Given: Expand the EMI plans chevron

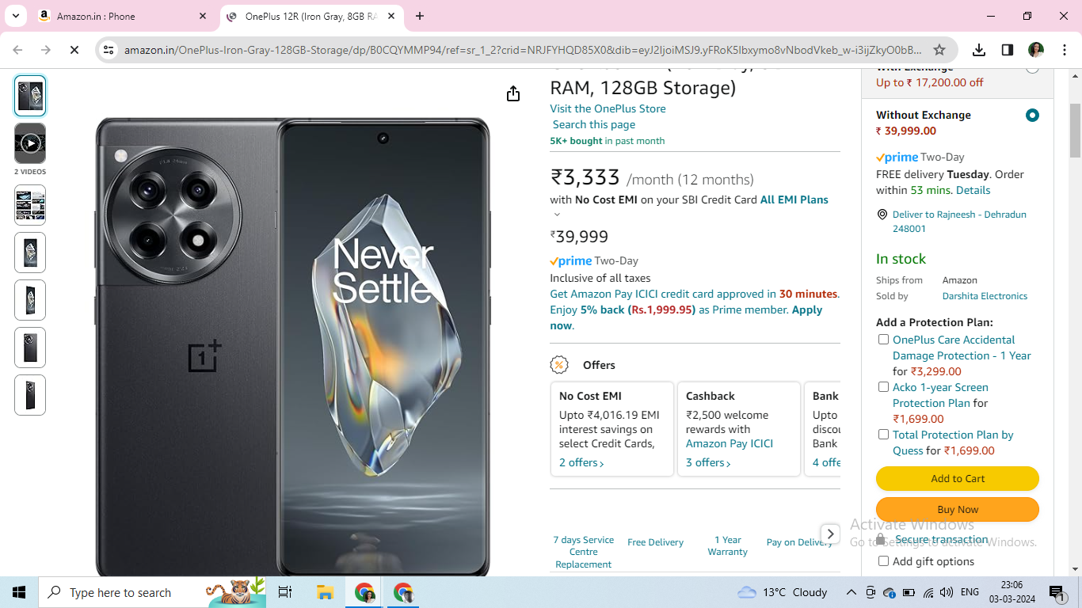Looking at the screenshot, I should point(557,215).
